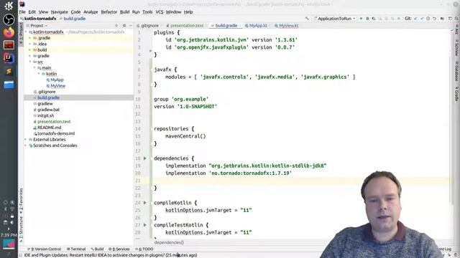Open the Structure side panel
The height and width of the screenshot is (258, 460).
click(x=21, y=229)
